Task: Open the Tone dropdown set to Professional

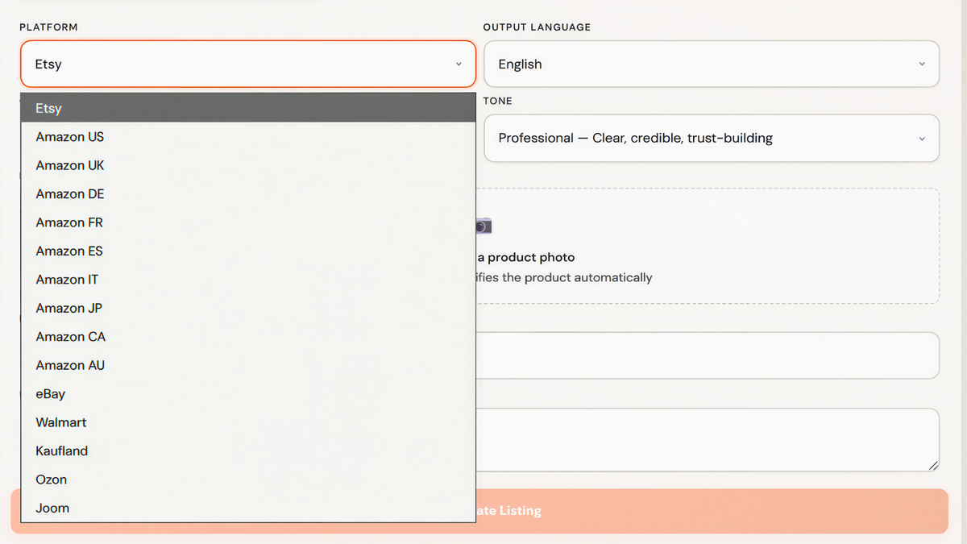Action: point(712,138)
